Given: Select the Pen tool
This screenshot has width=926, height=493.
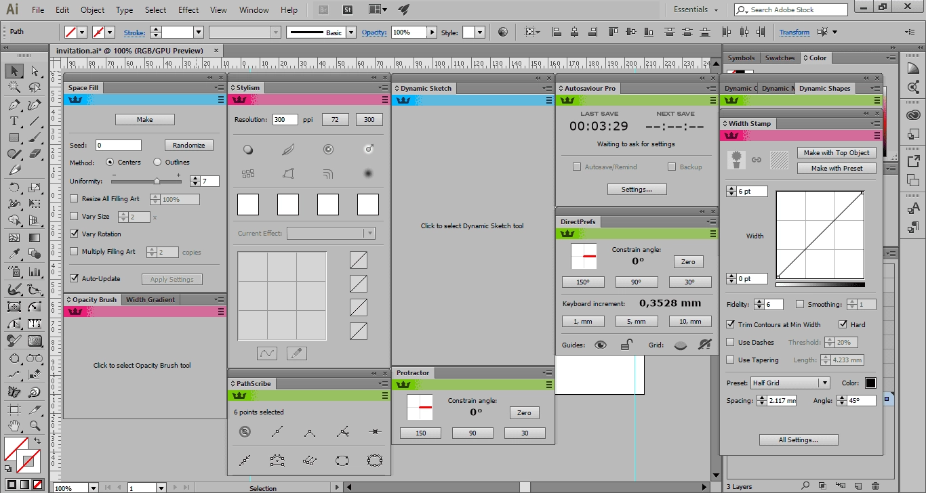Looking at the screenshot, I should 14,105.
